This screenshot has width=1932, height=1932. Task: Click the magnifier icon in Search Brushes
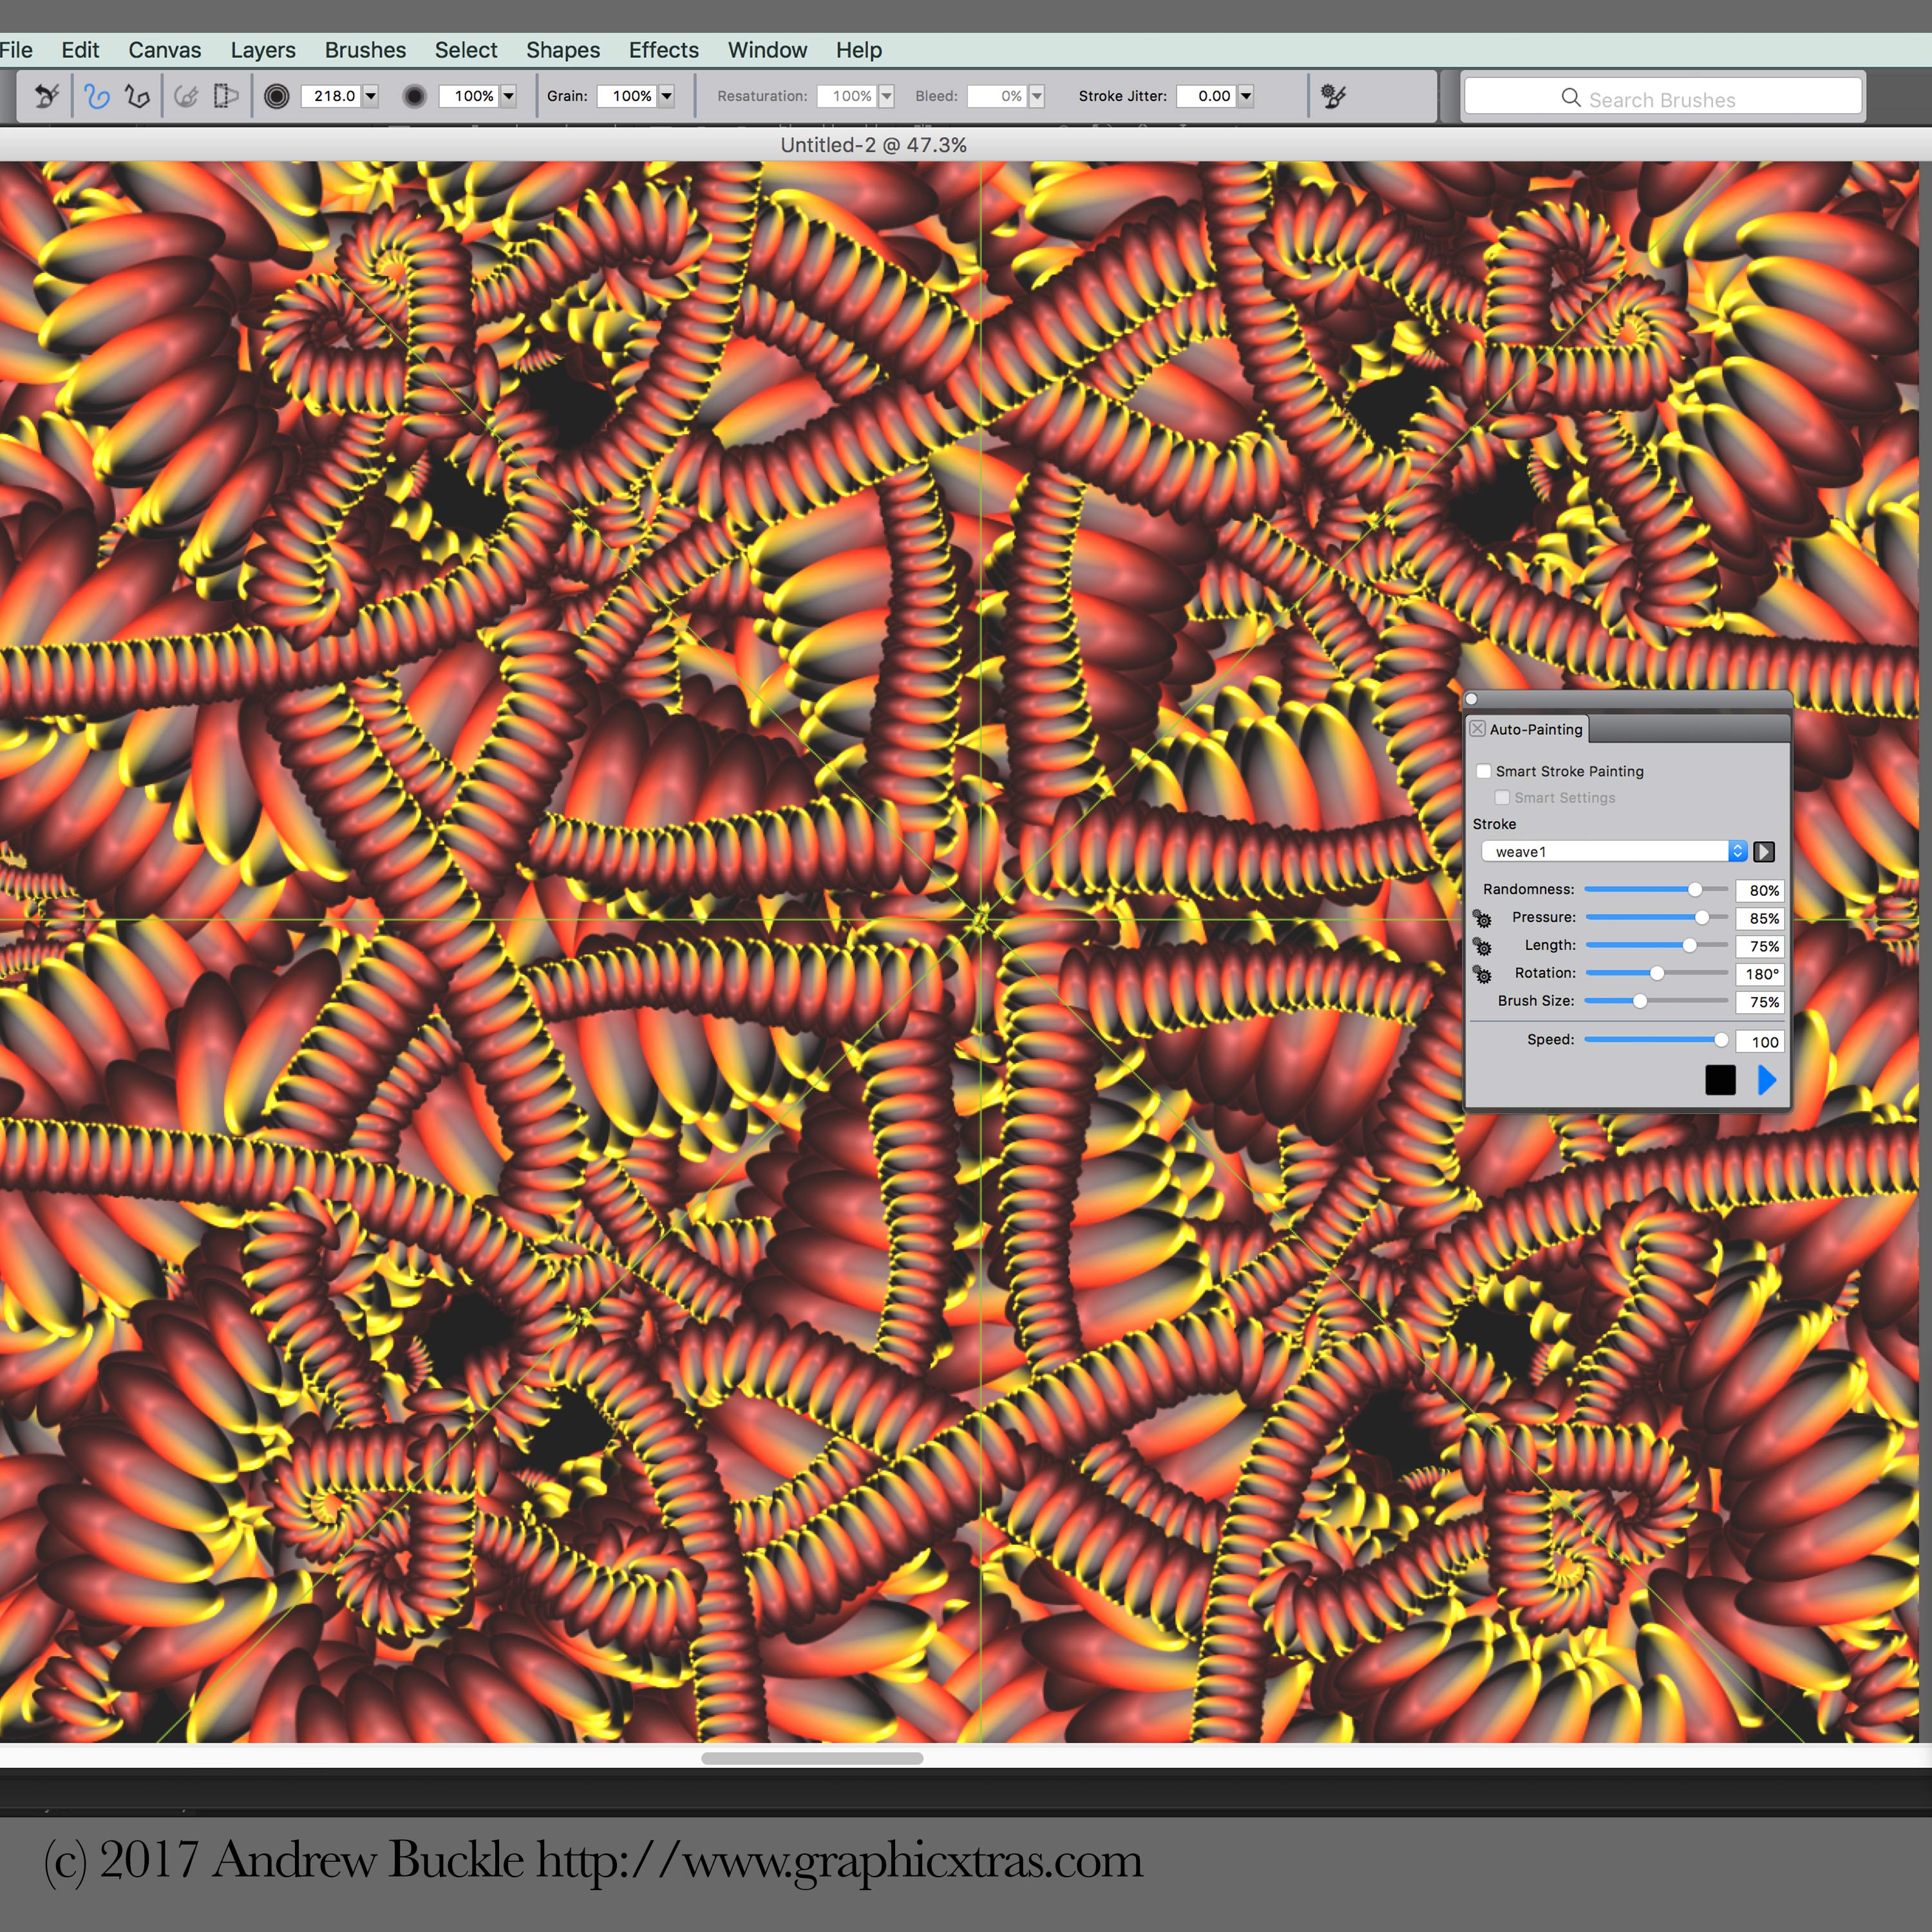tap(1571, 98)
